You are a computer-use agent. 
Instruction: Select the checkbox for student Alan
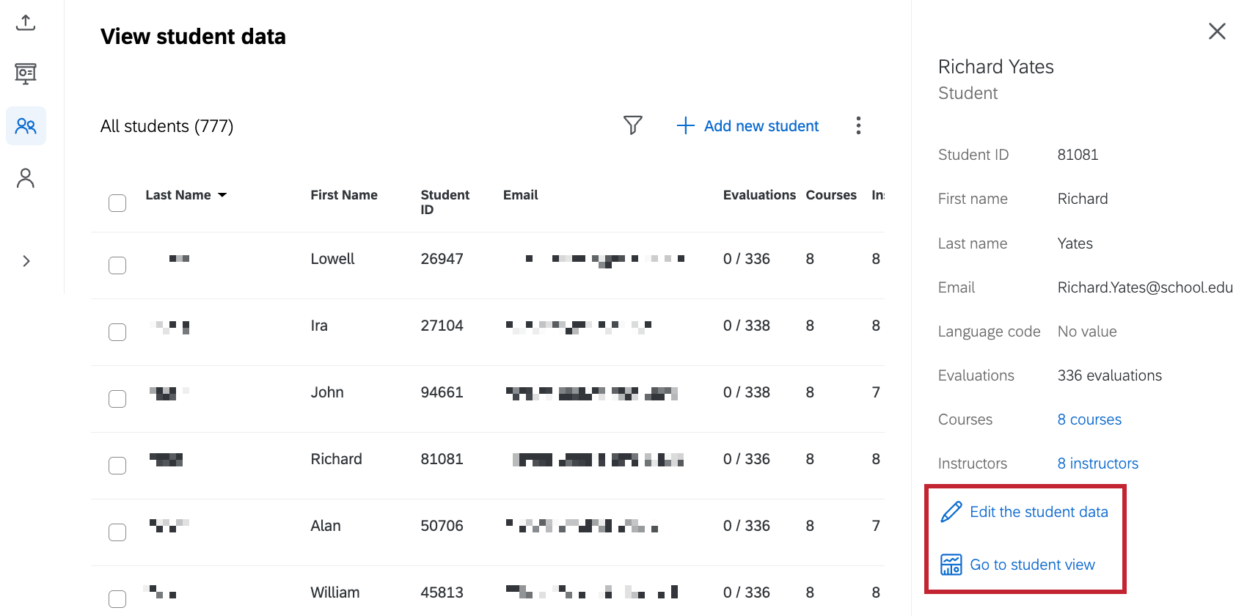pos(117,532)
